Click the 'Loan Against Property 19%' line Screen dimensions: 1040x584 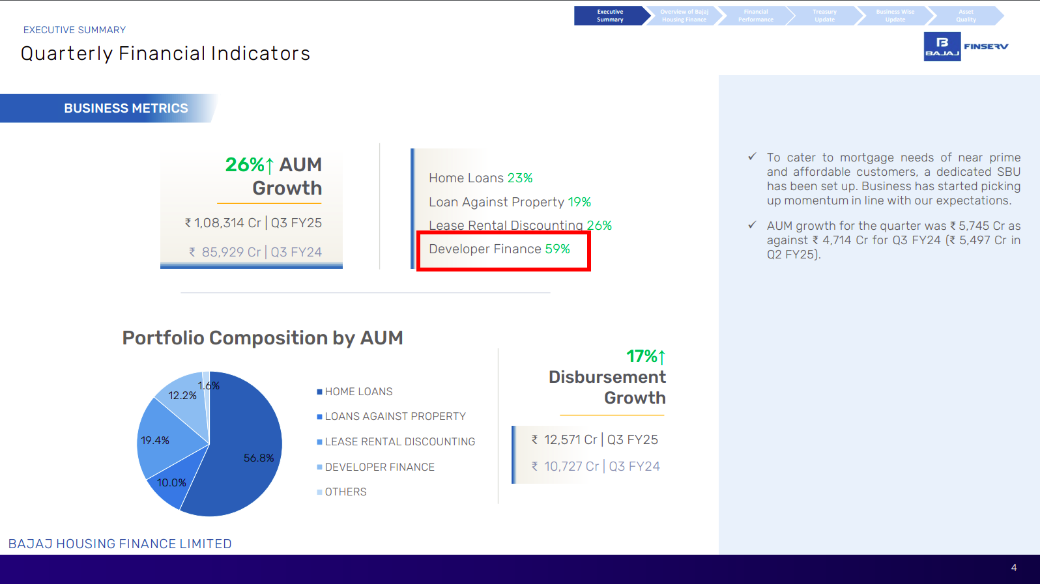[510, 202]
